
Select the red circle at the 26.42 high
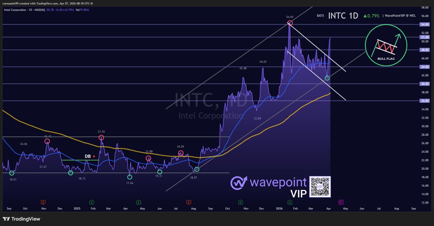pos(47,141)
